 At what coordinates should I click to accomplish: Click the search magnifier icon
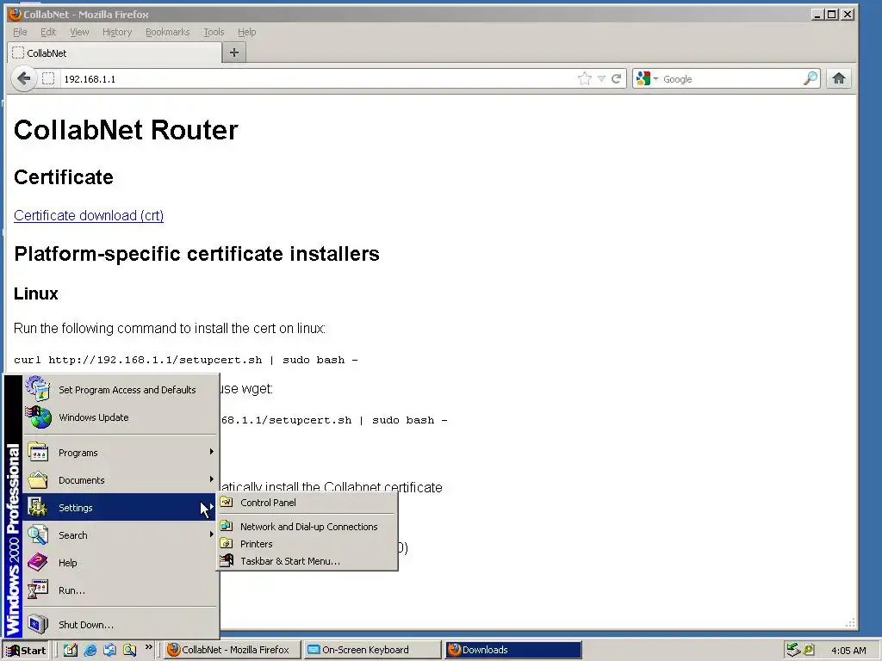pos(811,78)
